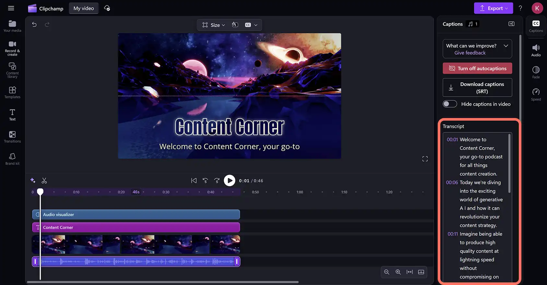
Task: Open the Speed tool on the right
Action: pyautogui.click(x=536, y=95)
